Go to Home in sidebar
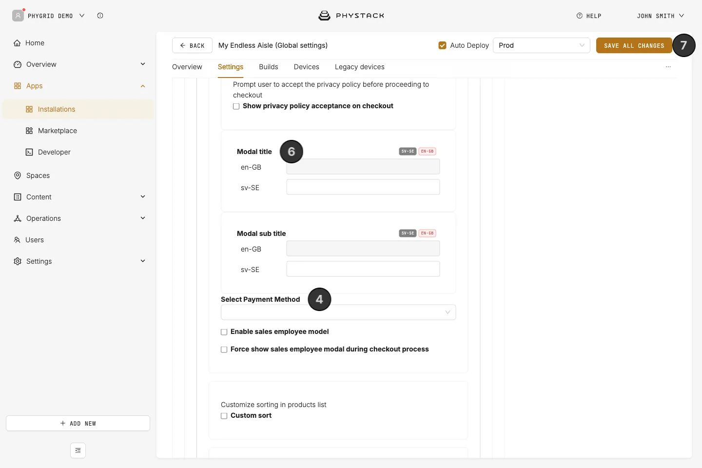702x468 pixels. 78,43
